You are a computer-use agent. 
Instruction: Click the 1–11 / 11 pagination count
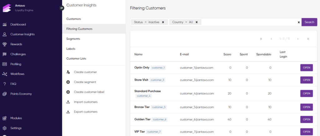tap(284, 39)
